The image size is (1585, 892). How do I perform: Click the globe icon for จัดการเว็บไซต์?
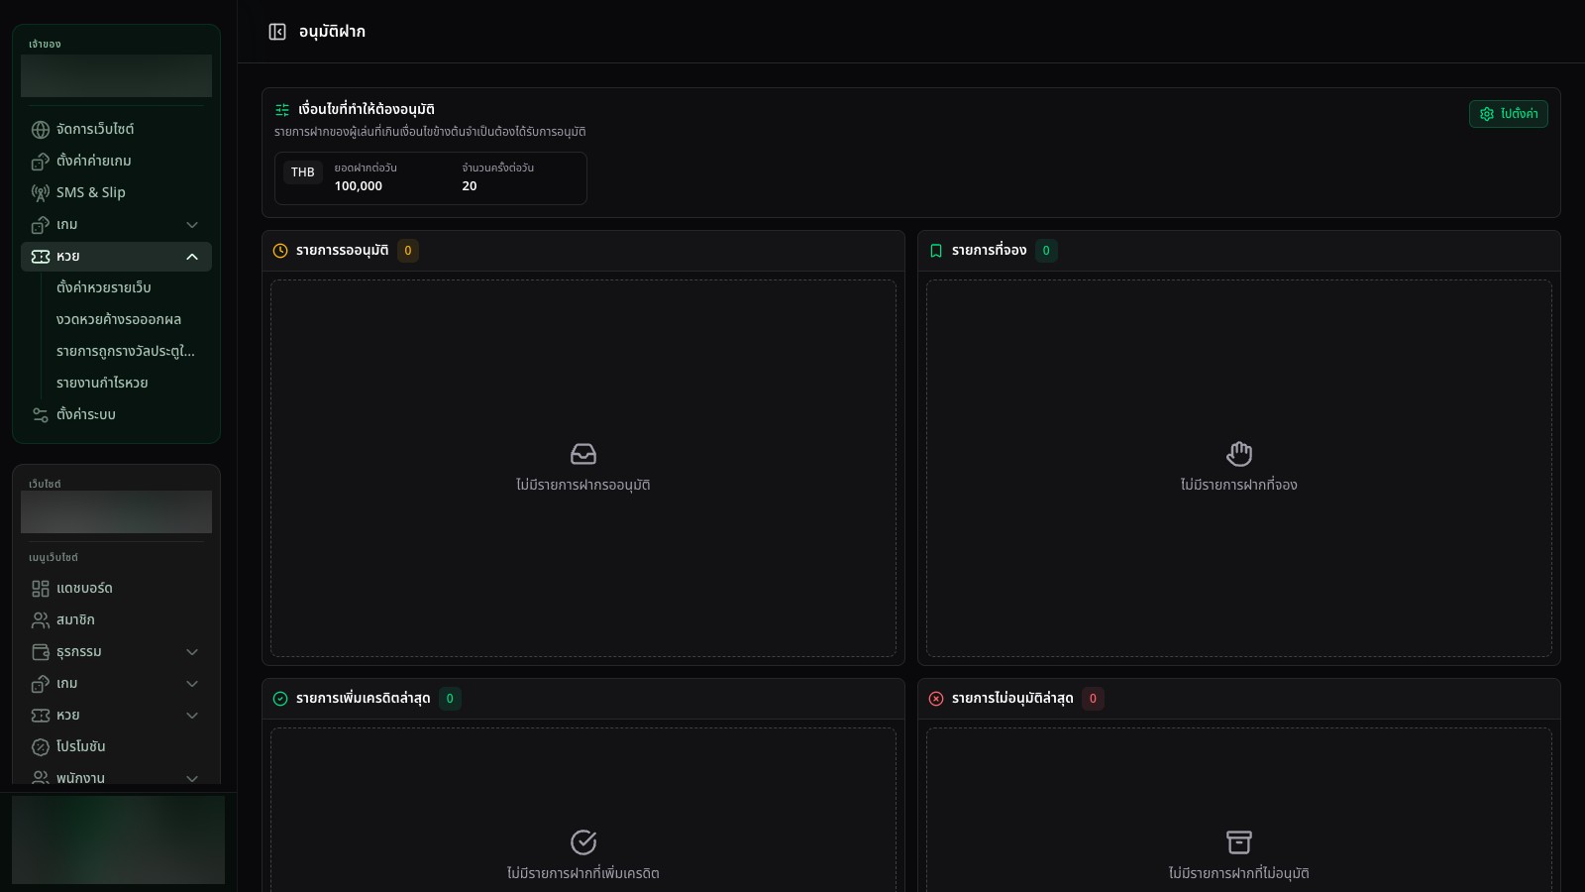click(41, 130)
